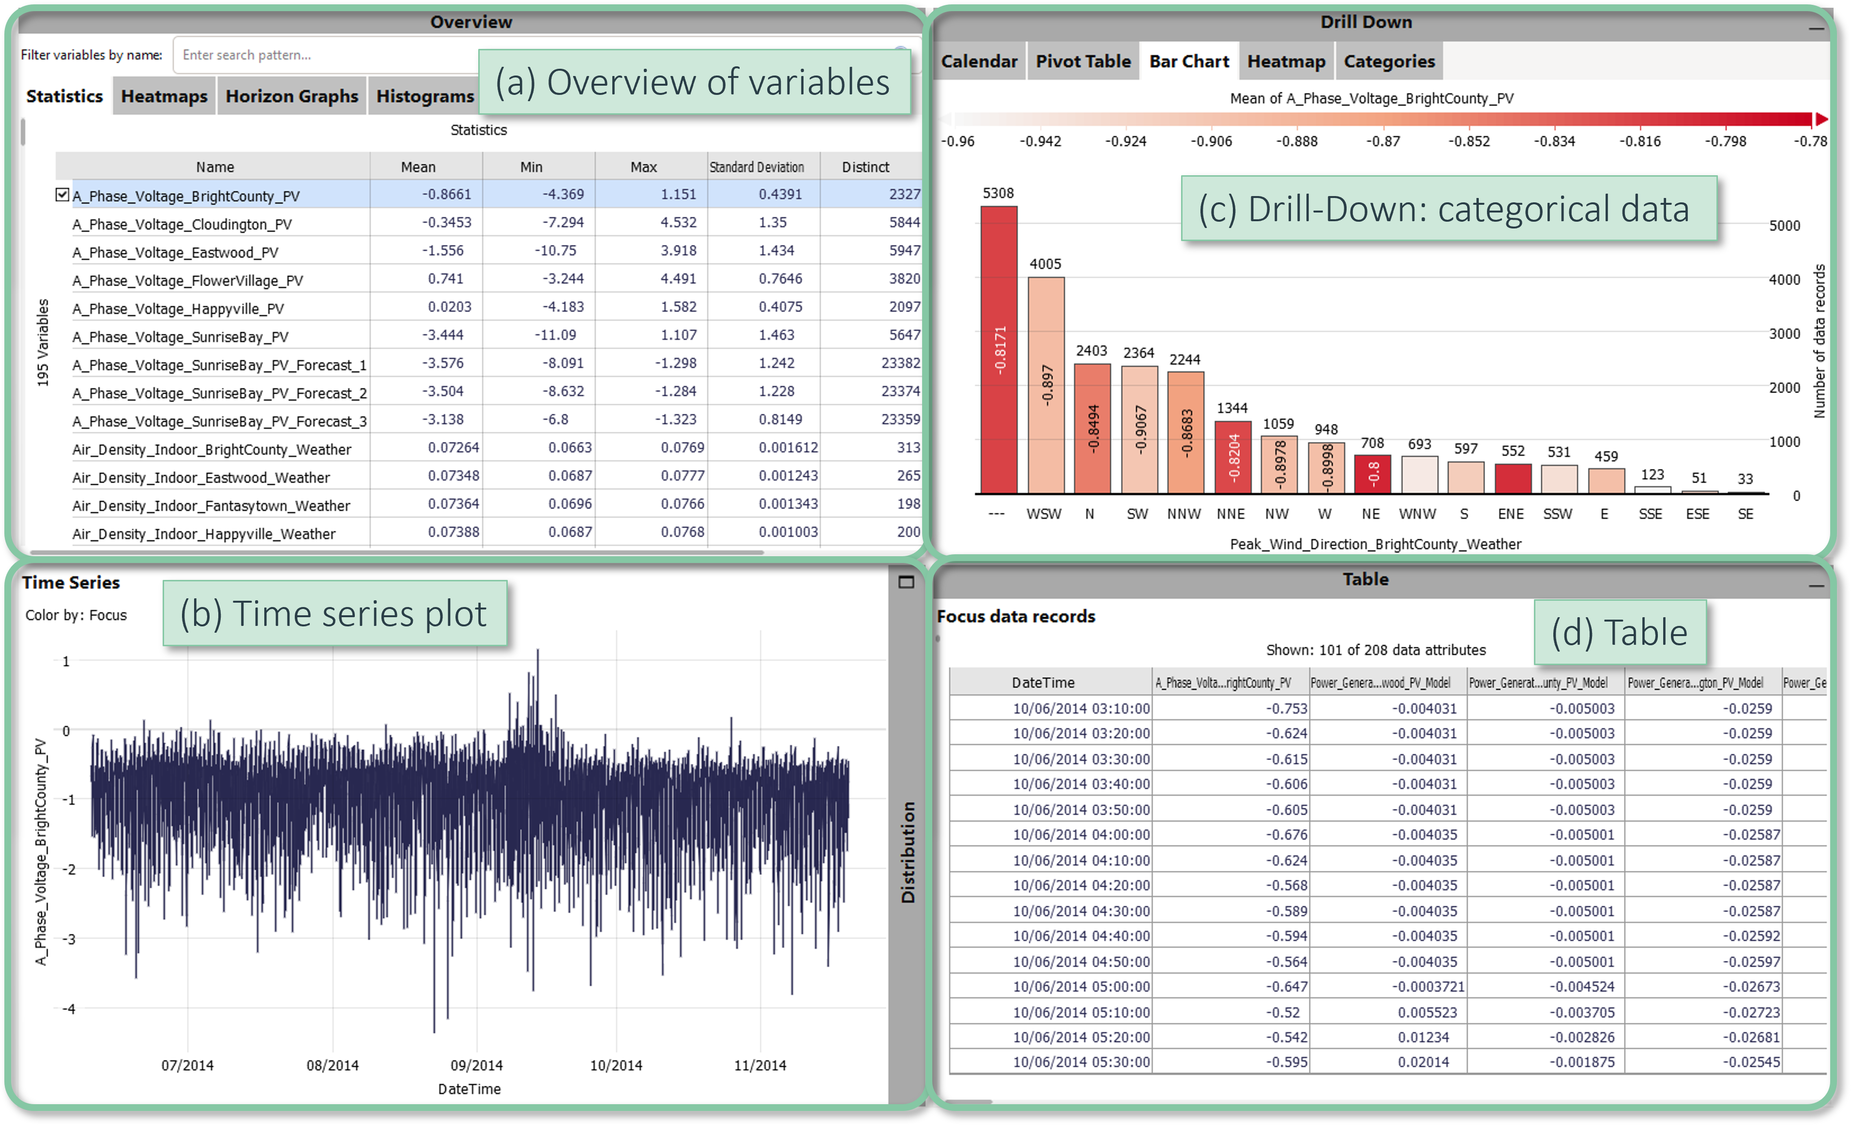This screenshot has width=1851, height=1125.
Task: Toggle the A_Phase_Voltage_BrightCounty_PV checkbox
Action: pyautogui.click(x=62, y=195)
